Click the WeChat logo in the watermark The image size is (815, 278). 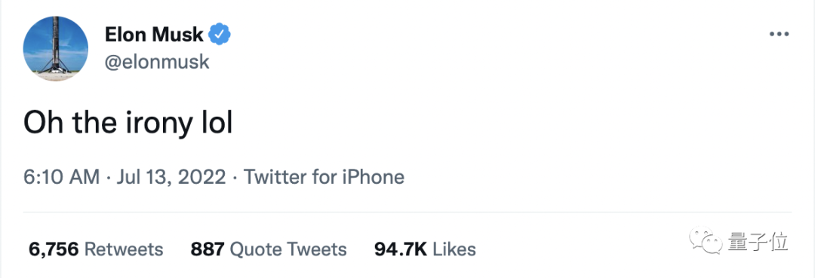tap(706, 240)
